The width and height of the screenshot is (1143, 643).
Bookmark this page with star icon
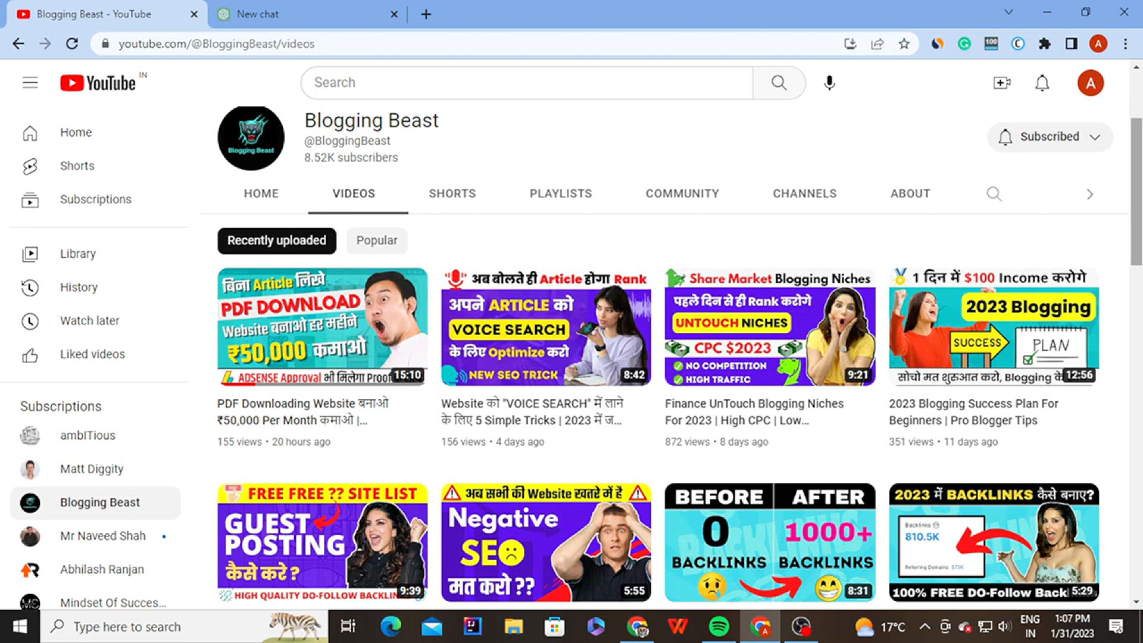click(904, 43)
